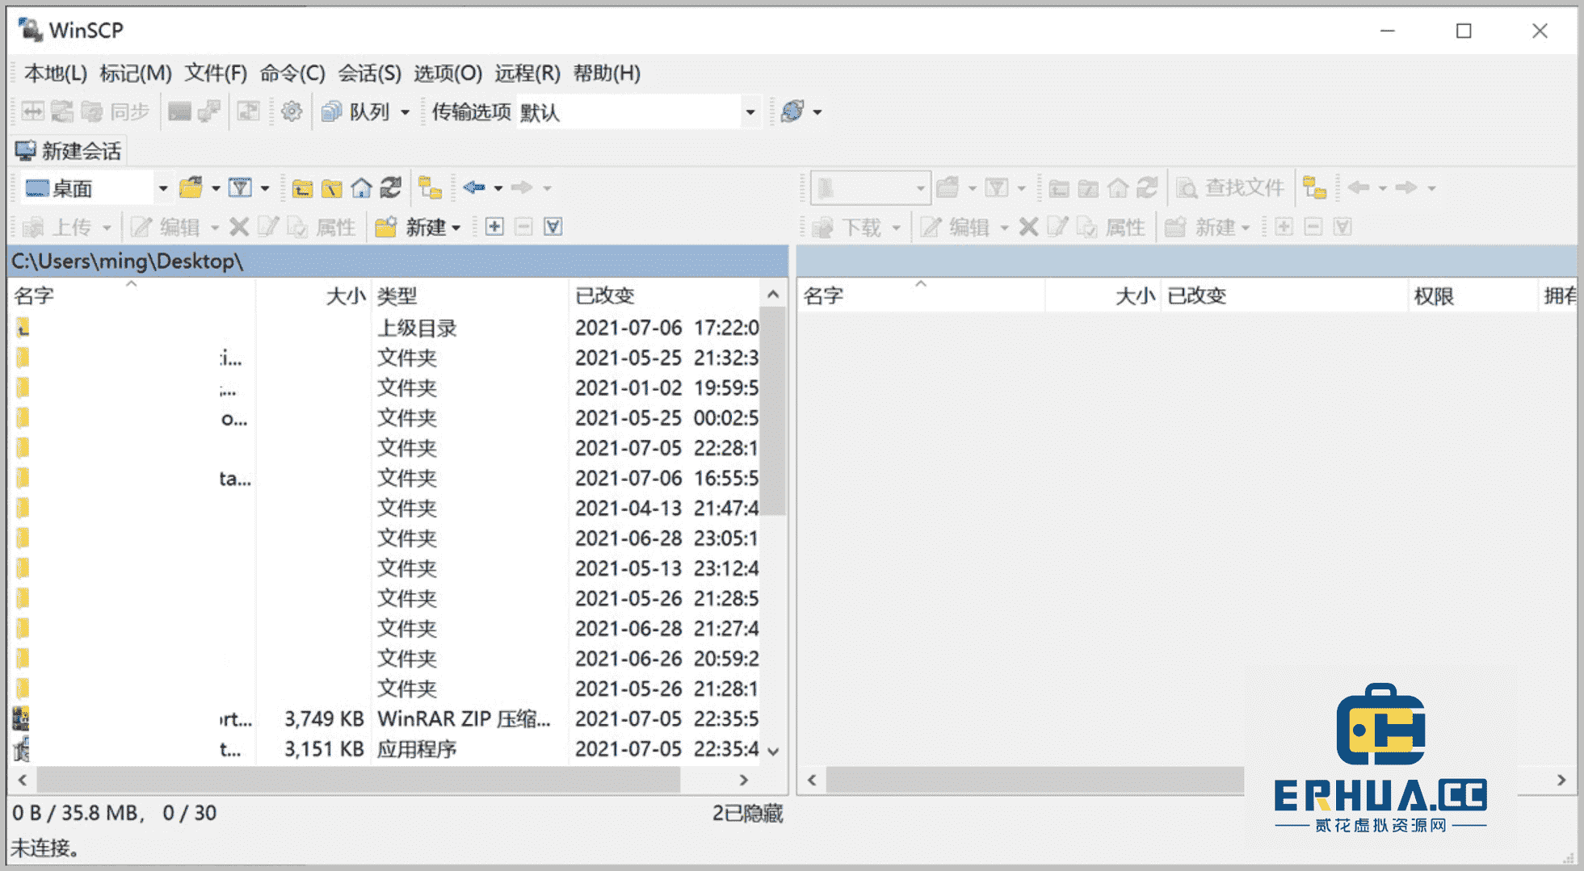
Task: Expand the local 编辑 dropdown arrow
Action: (215, 228)
